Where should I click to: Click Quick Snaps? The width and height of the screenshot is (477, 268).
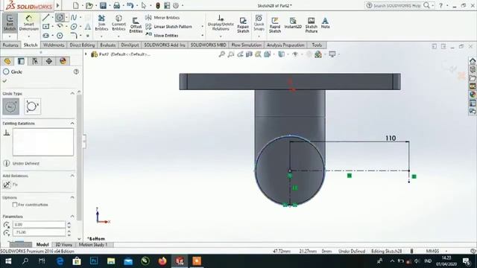(x=259, y=23)
